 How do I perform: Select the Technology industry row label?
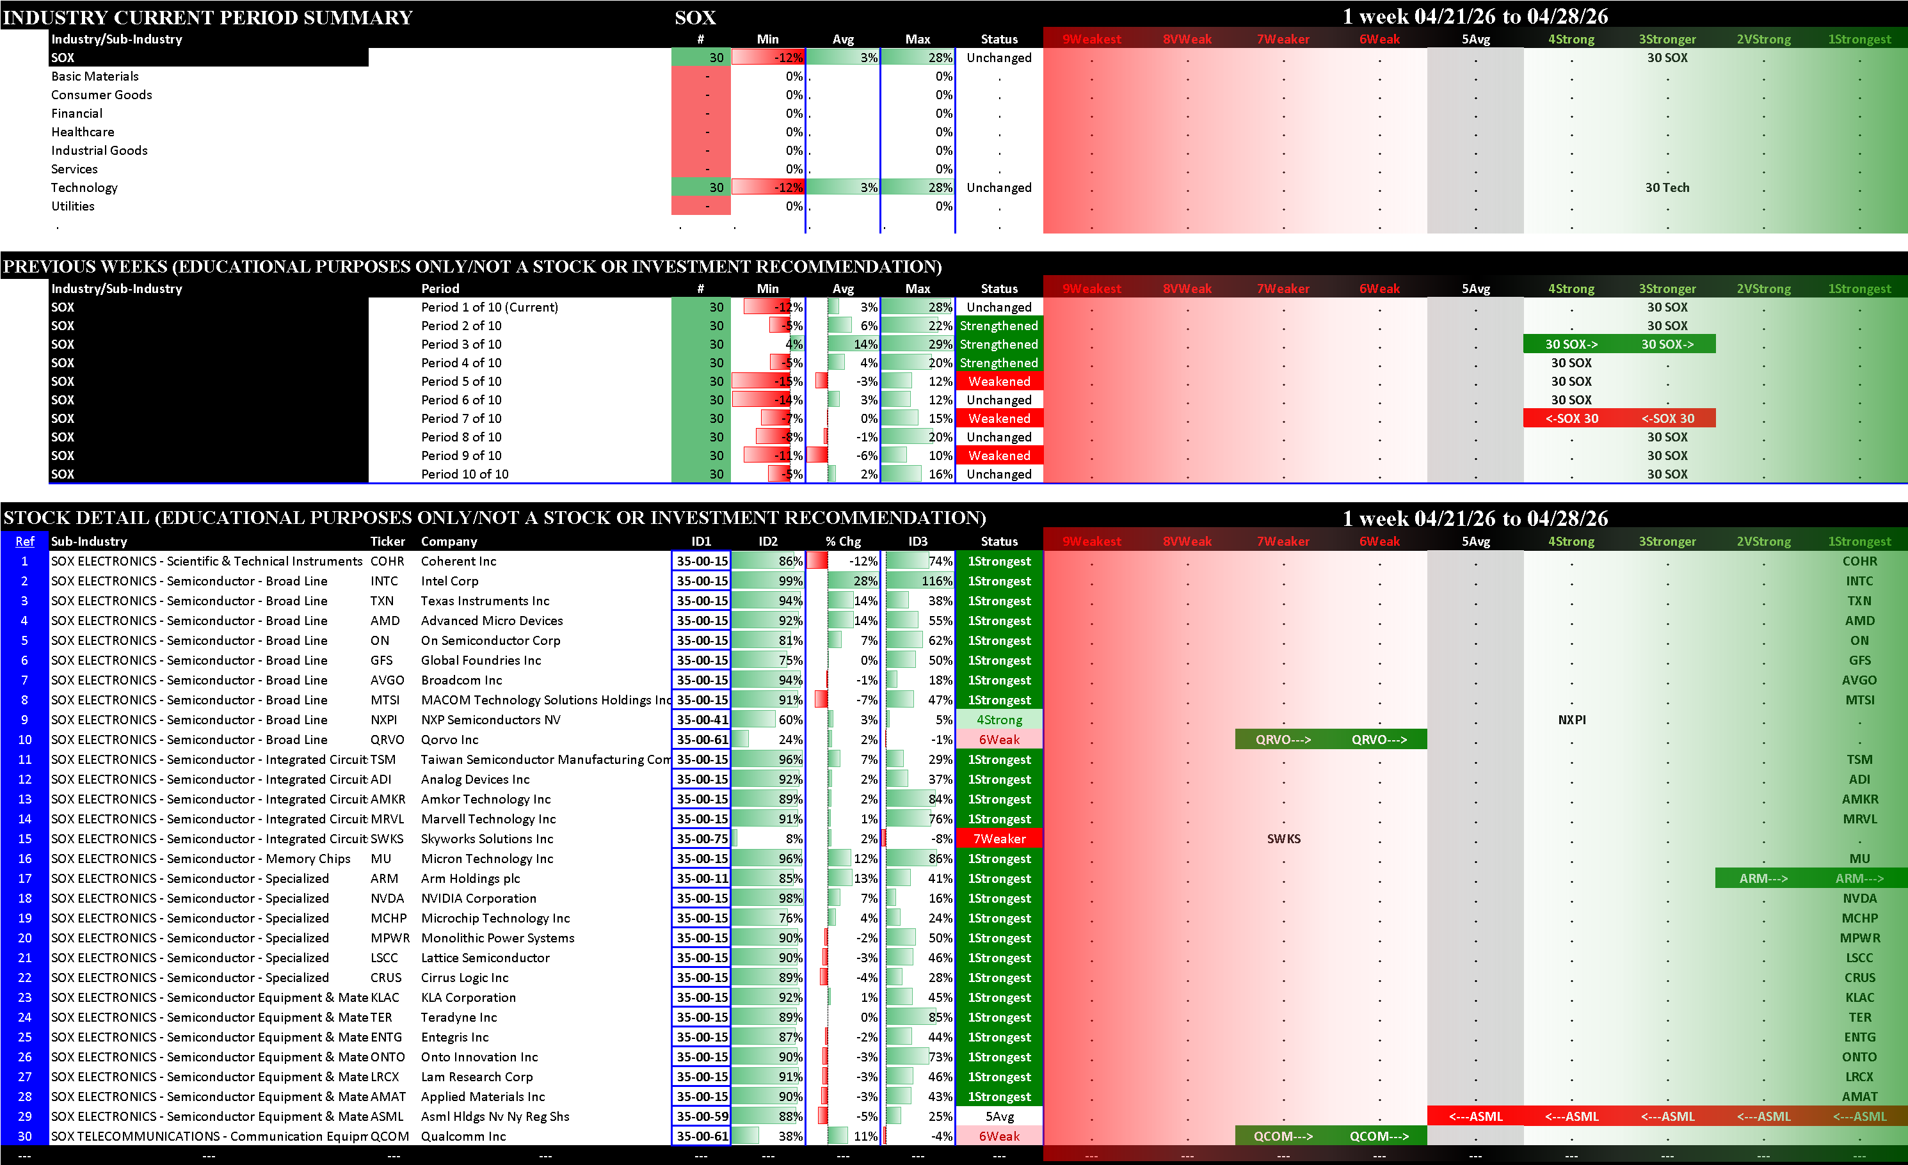tap(84, 187)
